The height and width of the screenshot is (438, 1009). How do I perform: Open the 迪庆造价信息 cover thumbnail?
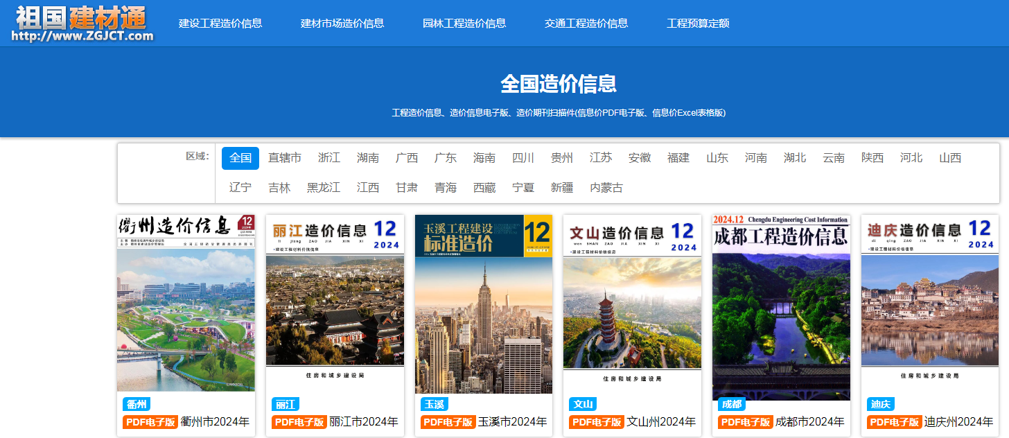[x=930, y=303]
